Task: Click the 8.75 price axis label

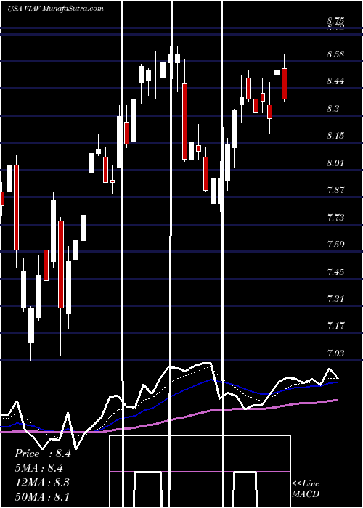Action: (335, 21)
